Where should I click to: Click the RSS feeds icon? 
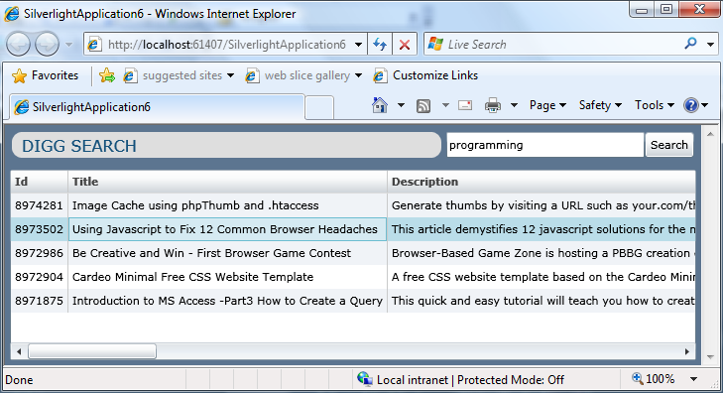pos(423,106)
